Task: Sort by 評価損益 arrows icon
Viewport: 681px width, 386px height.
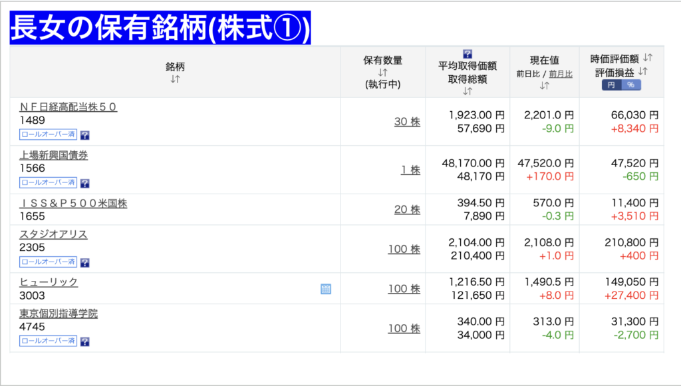Action: point(643,71)
